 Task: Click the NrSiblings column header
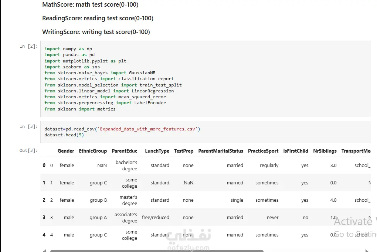click(325, 151)
